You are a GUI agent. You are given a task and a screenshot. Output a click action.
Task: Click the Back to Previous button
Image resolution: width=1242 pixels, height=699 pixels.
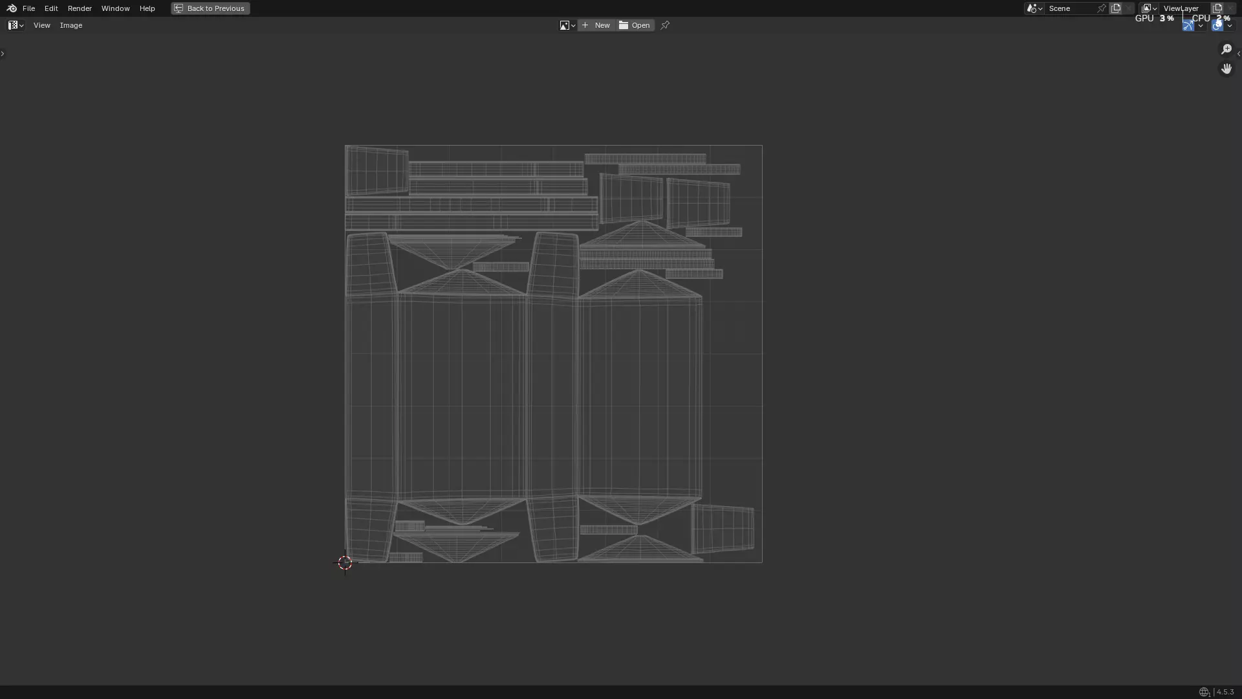click(x=210, y=8)
